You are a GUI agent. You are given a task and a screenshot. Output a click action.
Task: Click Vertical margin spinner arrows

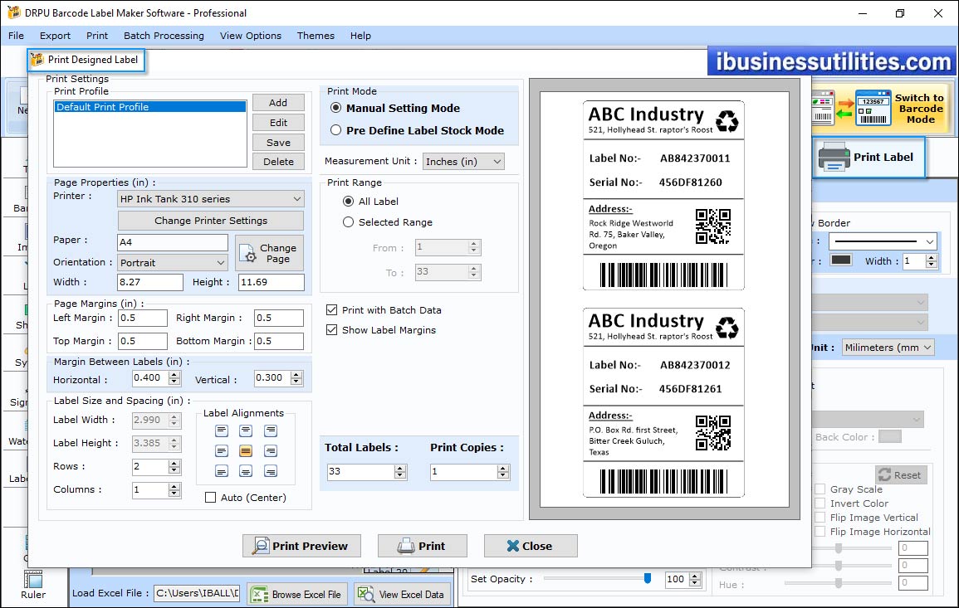tap(296, 378)
